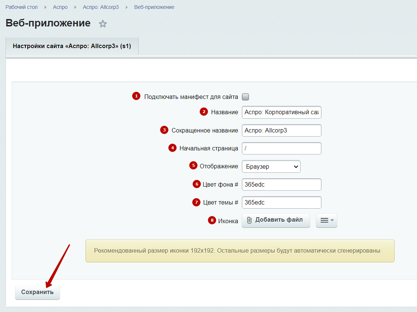Image resolution: width=417 pixels, height=312 pixels.
Task: Switch to the Настройки сайта «Аспро: Allcorp3» tab
Action: (x=72, y=46)
